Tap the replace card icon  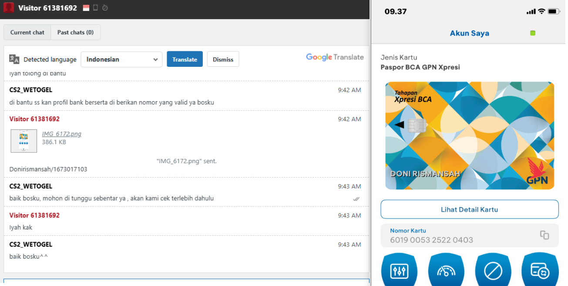click(x=540, y=271)
